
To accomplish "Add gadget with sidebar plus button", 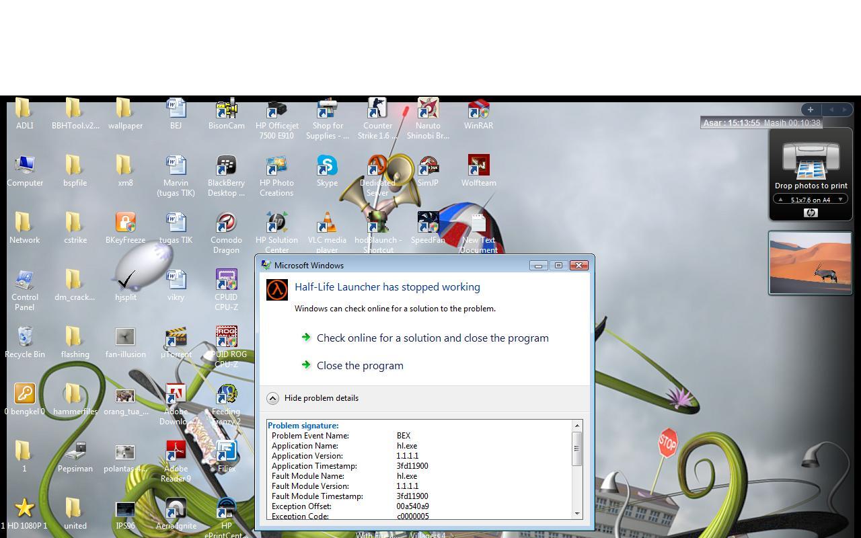I will pyautogui.click(x=810, y=110).
